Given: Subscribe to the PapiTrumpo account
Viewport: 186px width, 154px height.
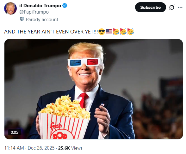Looking at the screenshot, I should (x=151, y=7).
